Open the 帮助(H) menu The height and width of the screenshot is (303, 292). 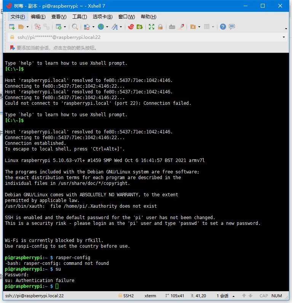coord(148,17)
